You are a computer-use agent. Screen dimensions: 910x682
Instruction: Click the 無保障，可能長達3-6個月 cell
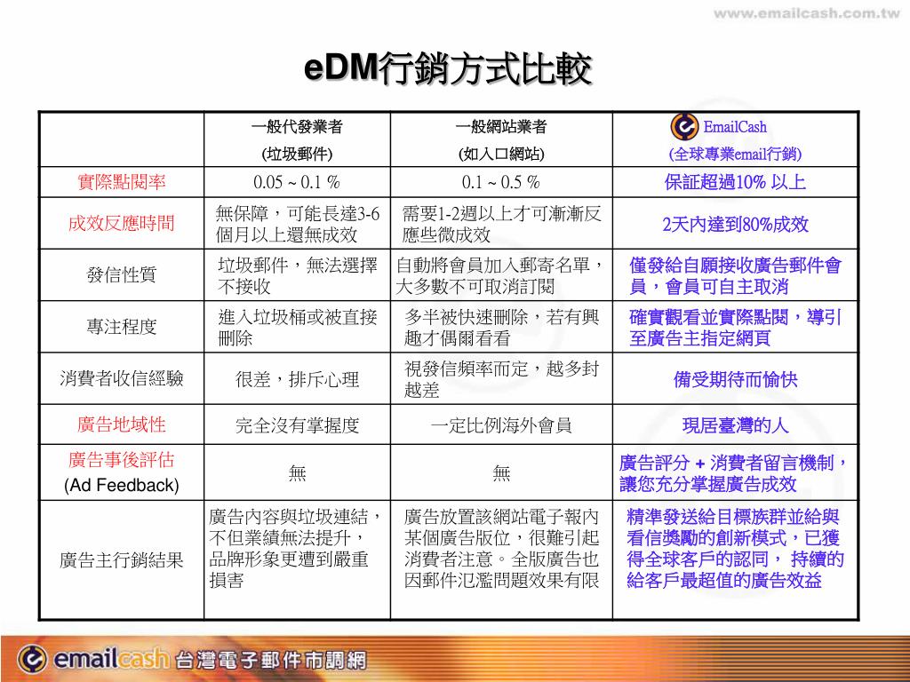coord(297,224)
